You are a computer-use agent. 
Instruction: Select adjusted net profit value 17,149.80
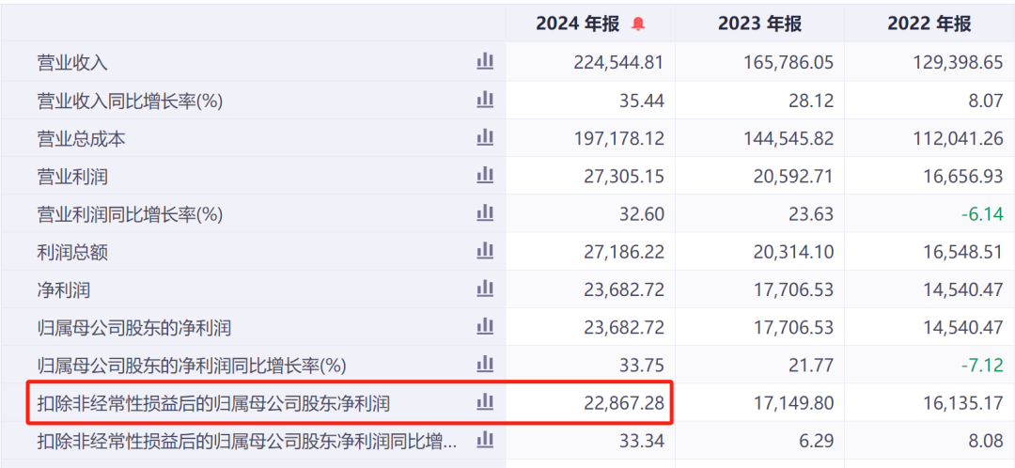(793, 403)
